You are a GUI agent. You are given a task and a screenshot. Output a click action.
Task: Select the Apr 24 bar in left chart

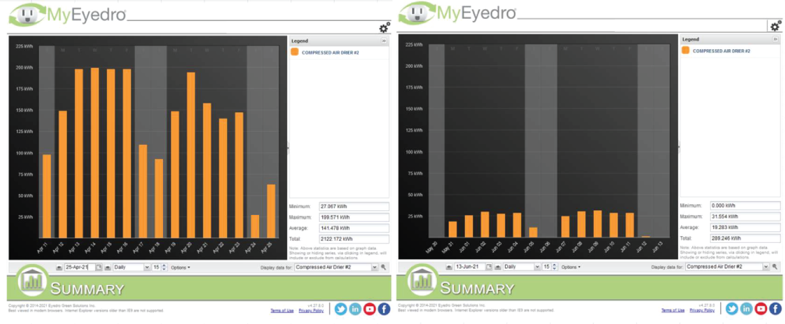[255, 226]
